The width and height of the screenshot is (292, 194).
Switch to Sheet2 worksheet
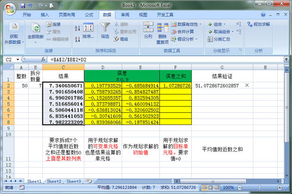(x=54, y=181)
